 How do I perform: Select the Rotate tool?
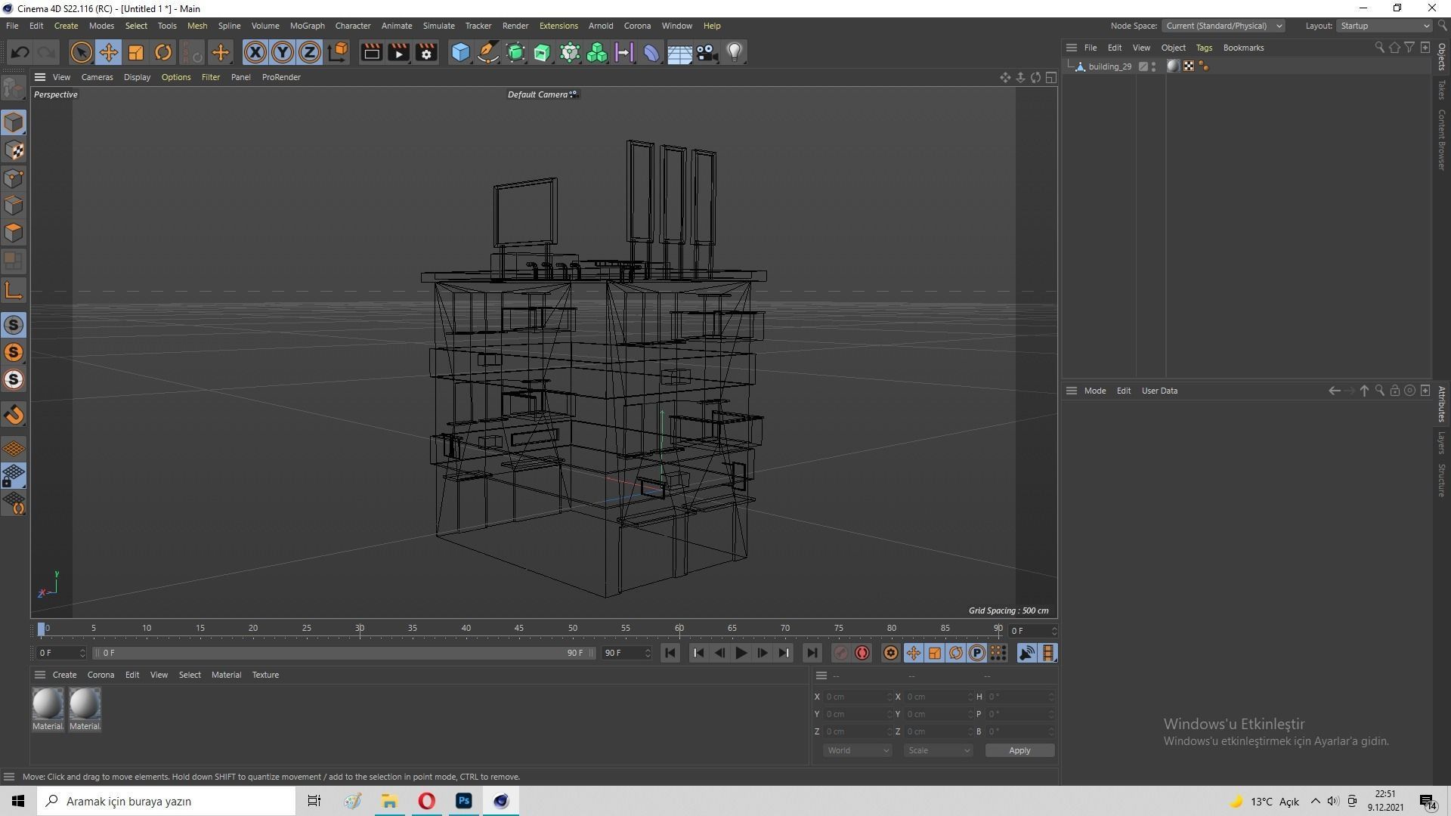pyautogui.click(x=163, y=52)
